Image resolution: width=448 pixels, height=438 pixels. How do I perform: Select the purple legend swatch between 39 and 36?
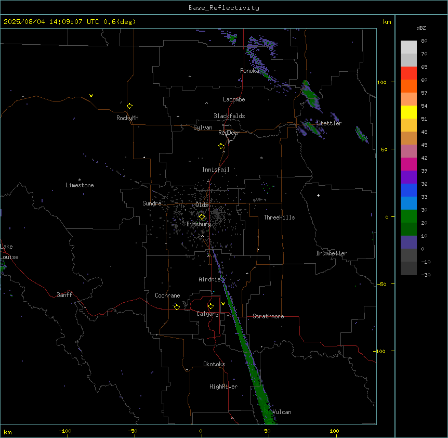(x=409, y=177)
